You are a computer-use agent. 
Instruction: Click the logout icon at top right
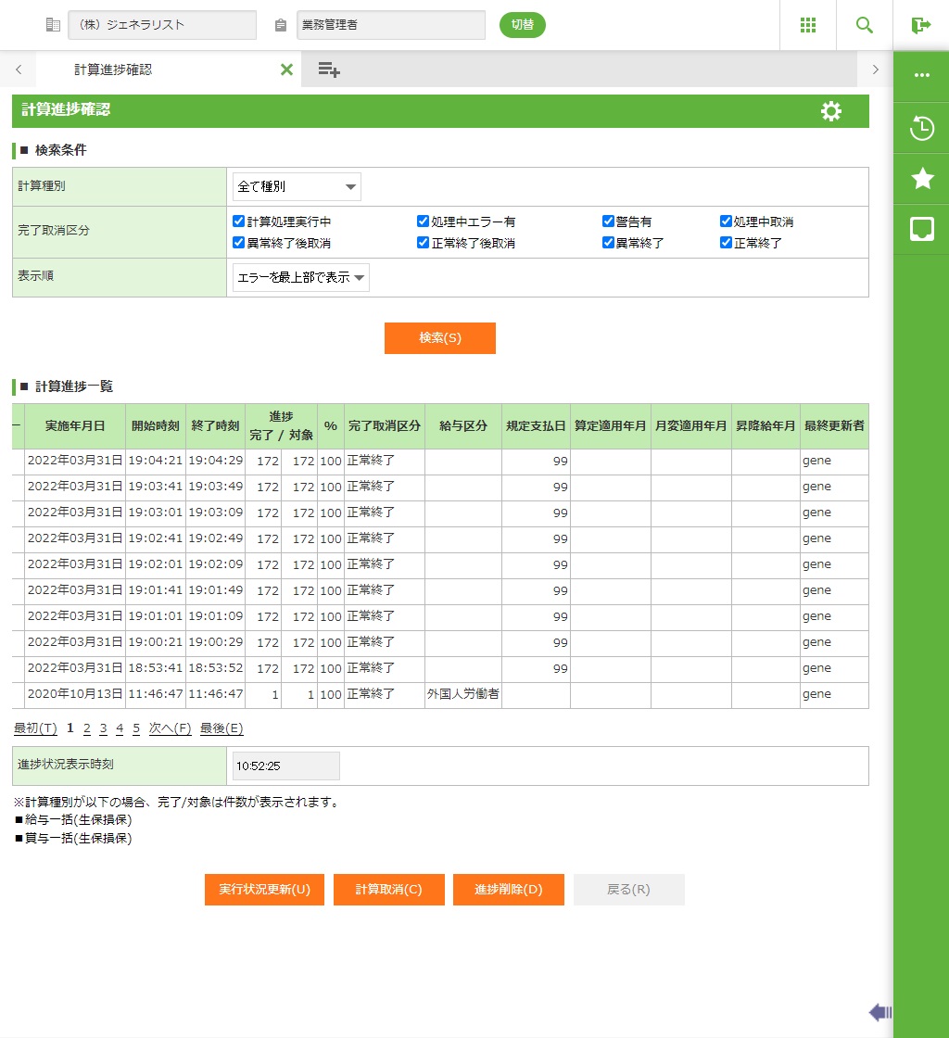[x=920, y=25]
